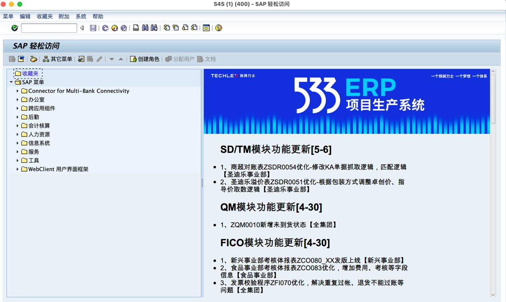Move favorite up with the up arrow
The image size is (506, 302).
pos(121,59)
